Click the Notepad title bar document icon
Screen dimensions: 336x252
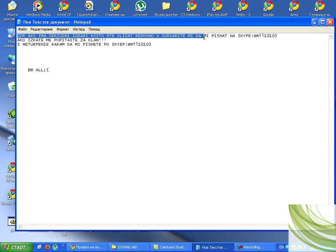coord(20,22)
